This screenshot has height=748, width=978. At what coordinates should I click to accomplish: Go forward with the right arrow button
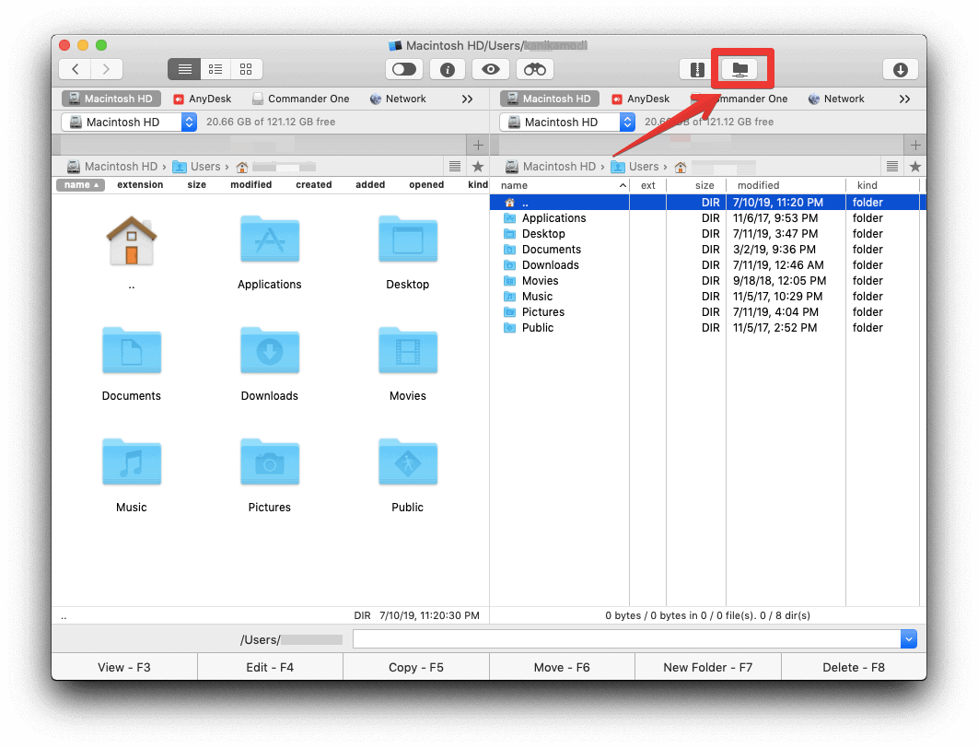point(106,69)
